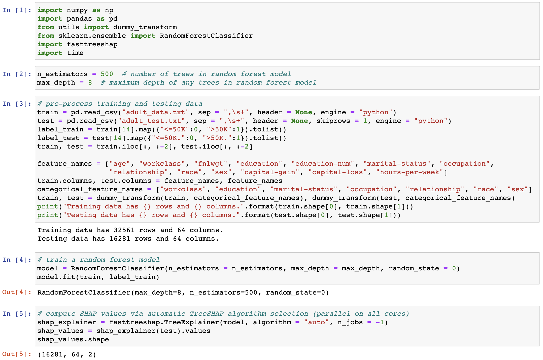Select the In [1] cell prompt

[x=17, y=10]
